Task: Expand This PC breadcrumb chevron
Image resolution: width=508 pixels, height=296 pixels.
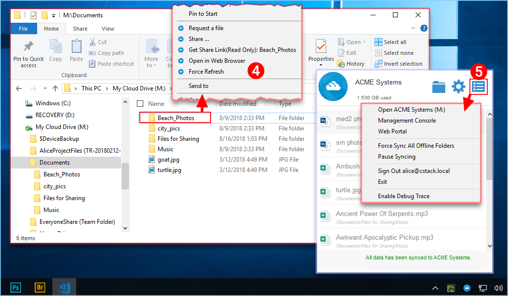Action: pyautogui.click(x=107, y=88)
